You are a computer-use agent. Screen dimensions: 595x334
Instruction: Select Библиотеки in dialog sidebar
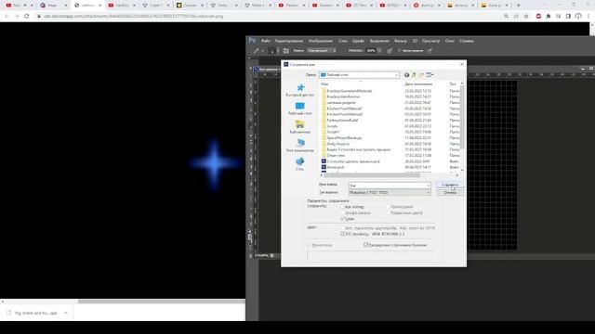pos(300,127)
